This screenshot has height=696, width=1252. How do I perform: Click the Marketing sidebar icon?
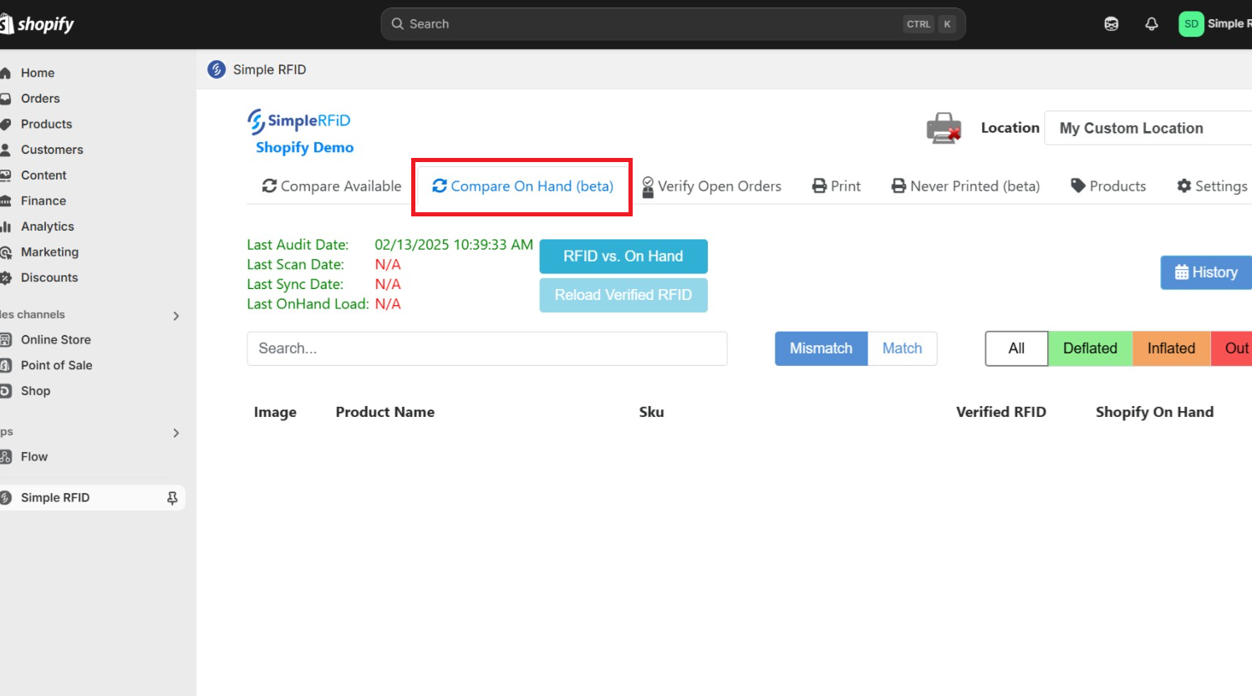6,252
